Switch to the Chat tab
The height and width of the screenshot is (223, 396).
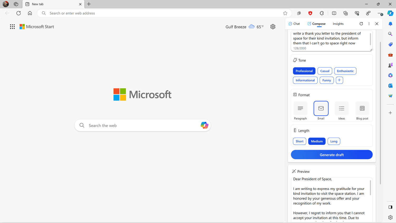(294, 24)
